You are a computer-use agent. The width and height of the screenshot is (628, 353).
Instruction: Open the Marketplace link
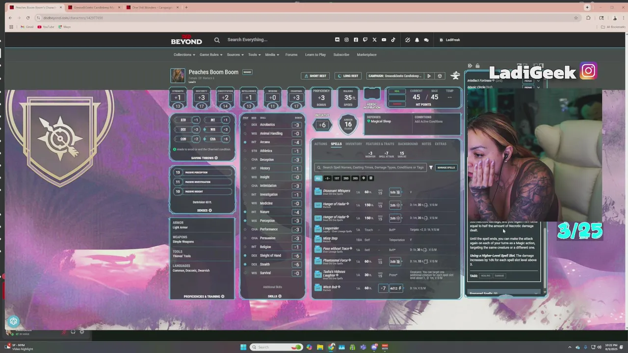366,54
